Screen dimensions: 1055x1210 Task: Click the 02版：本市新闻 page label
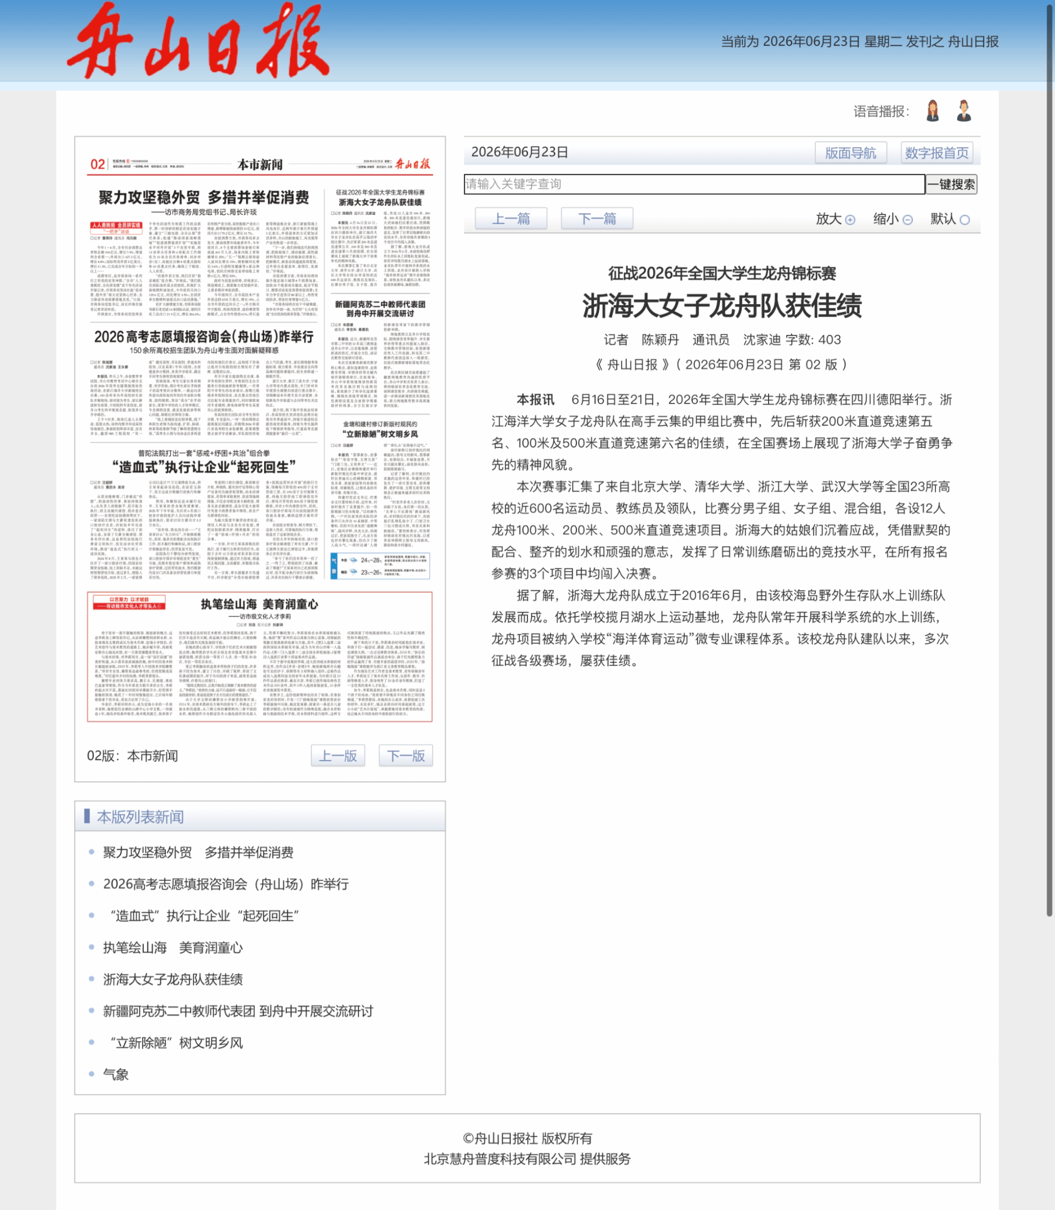click(132, 755)
